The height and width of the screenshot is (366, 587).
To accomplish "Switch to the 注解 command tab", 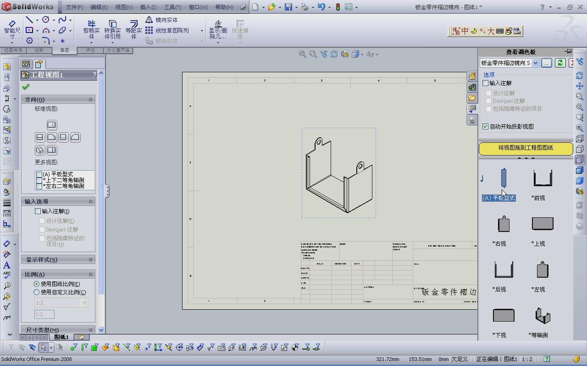I will 39,50.
